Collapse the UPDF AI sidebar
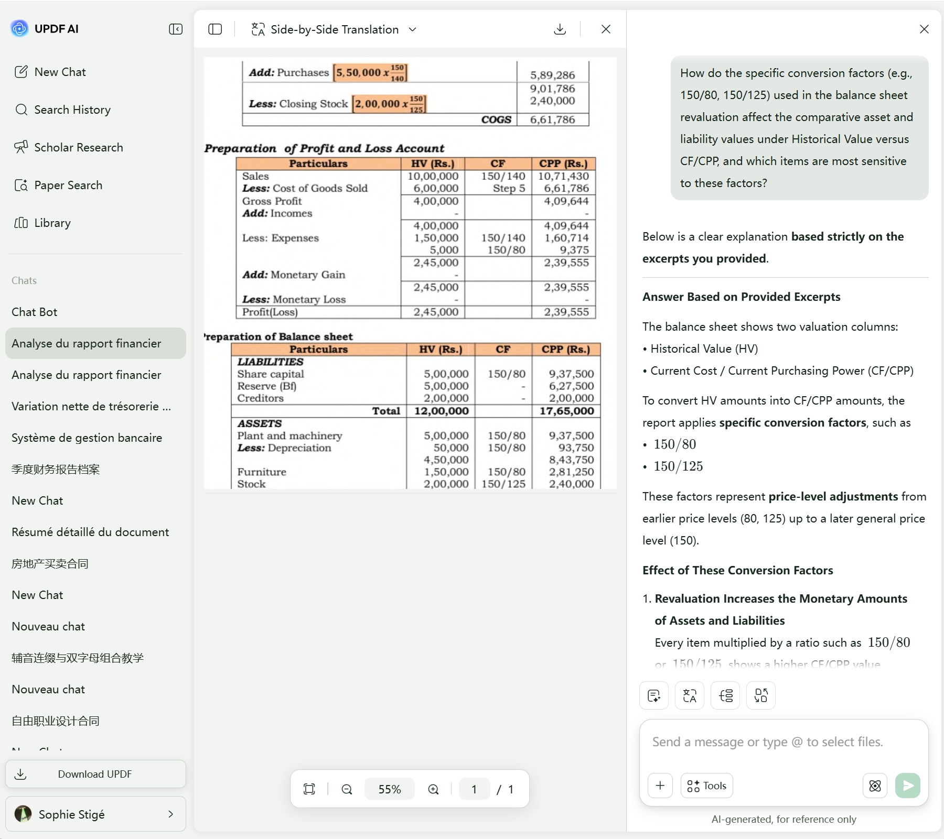The image size is (944, 839). (x=176, y=29)
